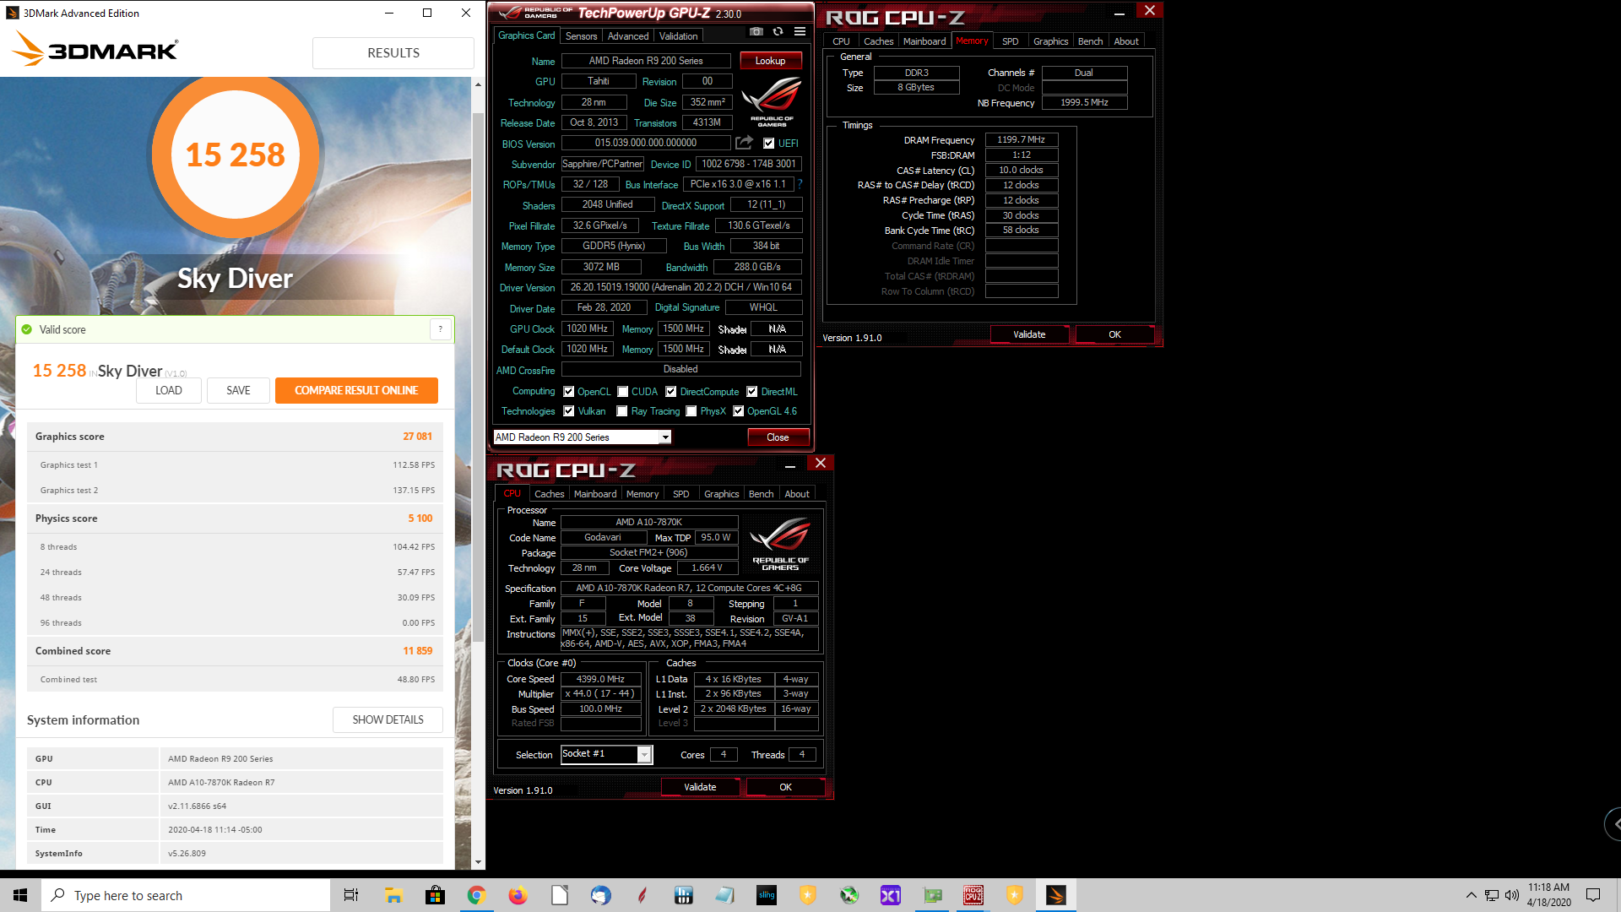Viewport: 1621px width, 912px height.
Task: Toggle the UEFI checkbox in GPU-Z
Action: [x=768, y=144]
